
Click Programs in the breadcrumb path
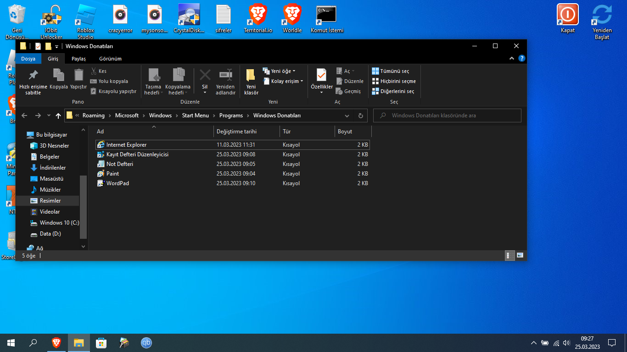click(231, 115)
